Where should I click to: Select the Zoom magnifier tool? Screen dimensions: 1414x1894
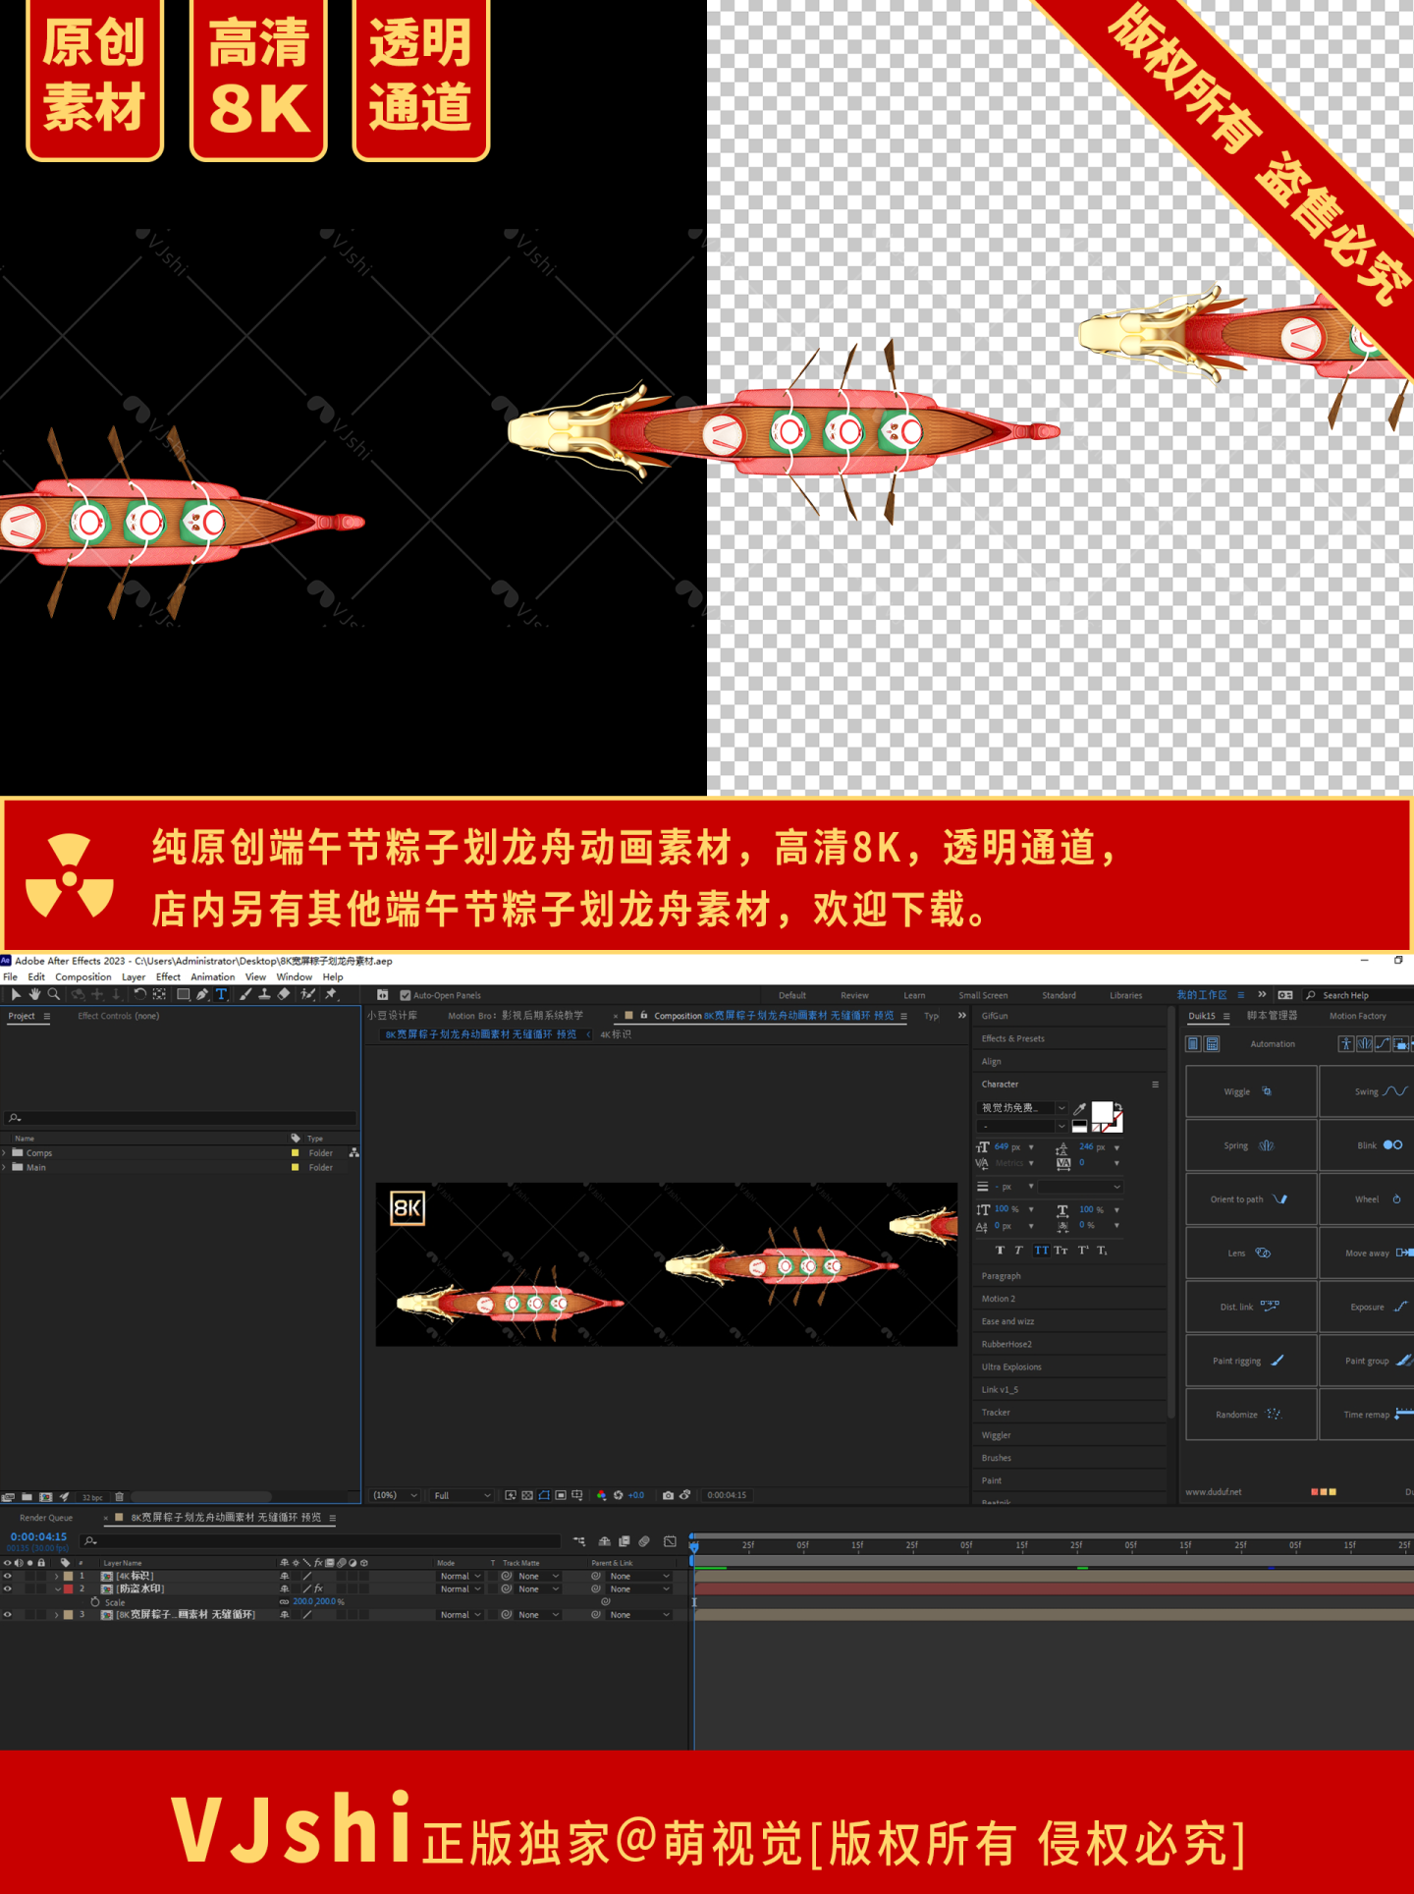coord(54,994)
